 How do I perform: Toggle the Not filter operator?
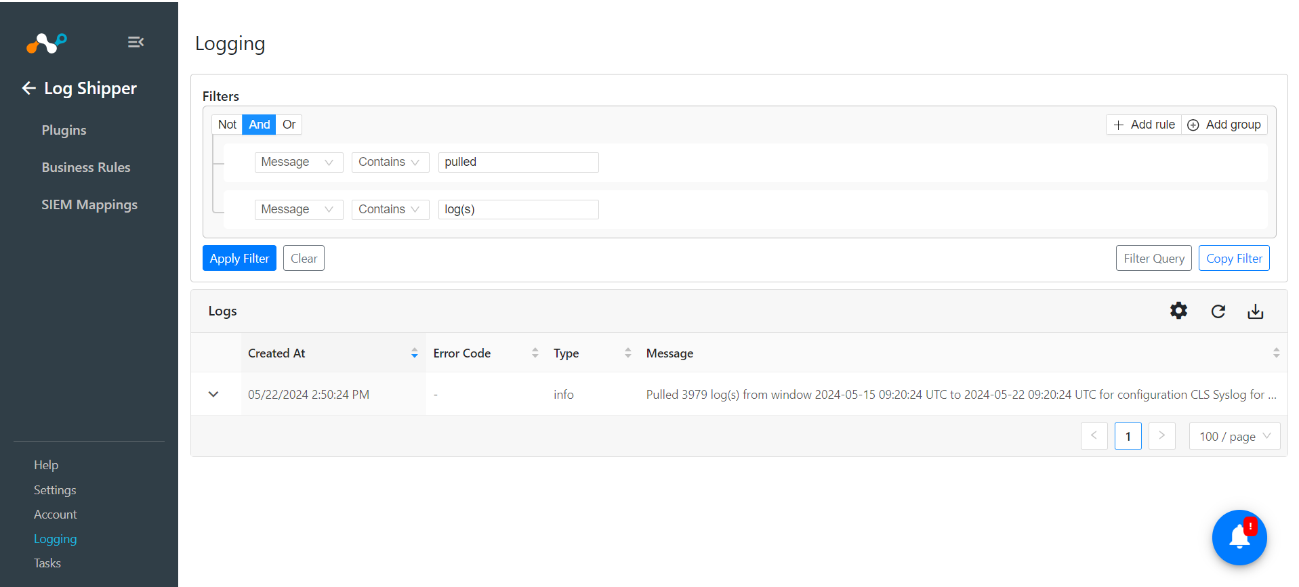(227, 125)
